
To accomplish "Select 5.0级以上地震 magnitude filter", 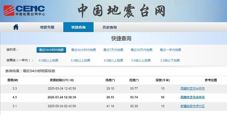I will tap(80, 61).
